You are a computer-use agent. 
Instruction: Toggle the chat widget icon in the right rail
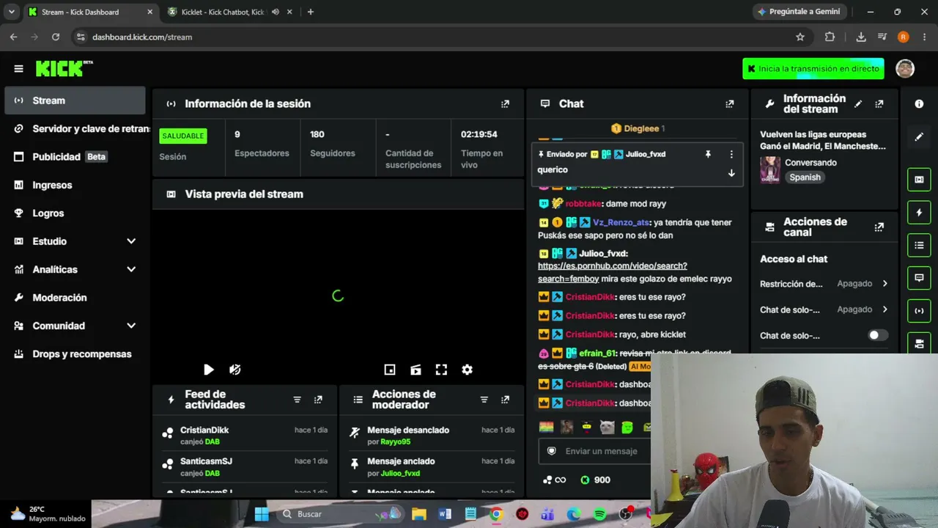pyautogui.click(x=919, y=278)
